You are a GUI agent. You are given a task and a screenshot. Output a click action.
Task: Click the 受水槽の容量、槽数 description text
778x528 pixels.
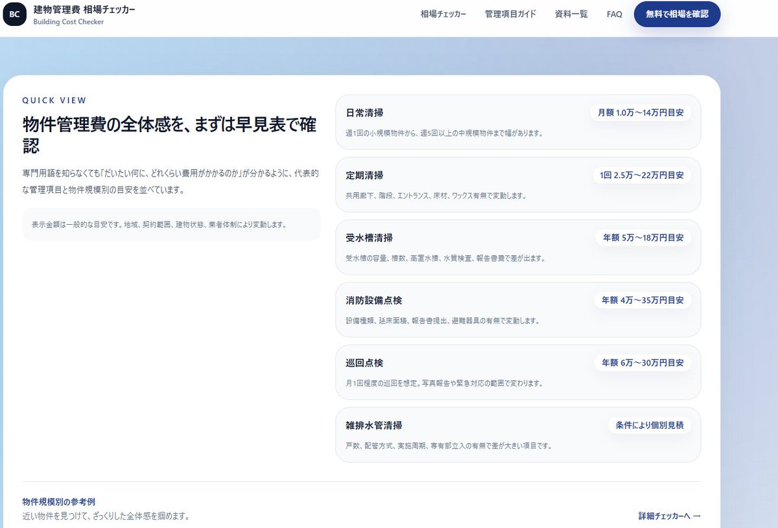445,258
